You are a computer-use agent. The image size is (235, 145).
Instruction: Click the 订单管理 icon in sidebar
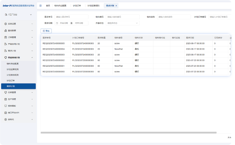click(x=5, y=37)
